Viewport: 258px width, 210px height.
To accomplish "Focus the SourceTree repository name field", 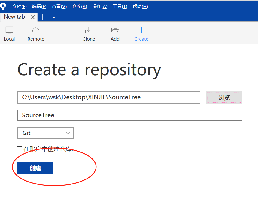I will tap(130, 115).
